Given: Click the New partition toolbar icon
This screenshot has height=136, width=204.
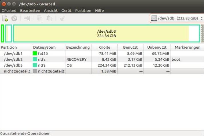Looking at the screenshot, I should click(5, 18).
